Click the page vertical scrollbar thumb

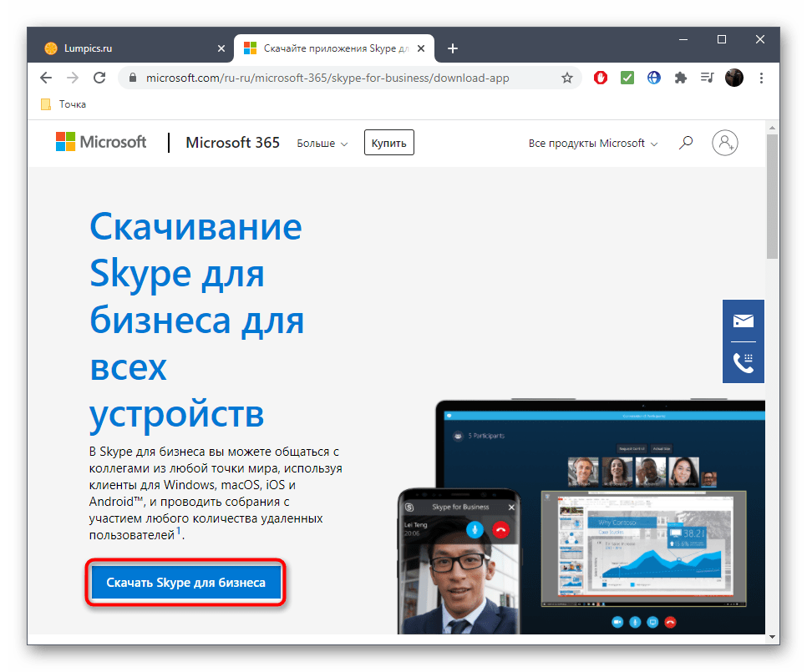point(771,196)
